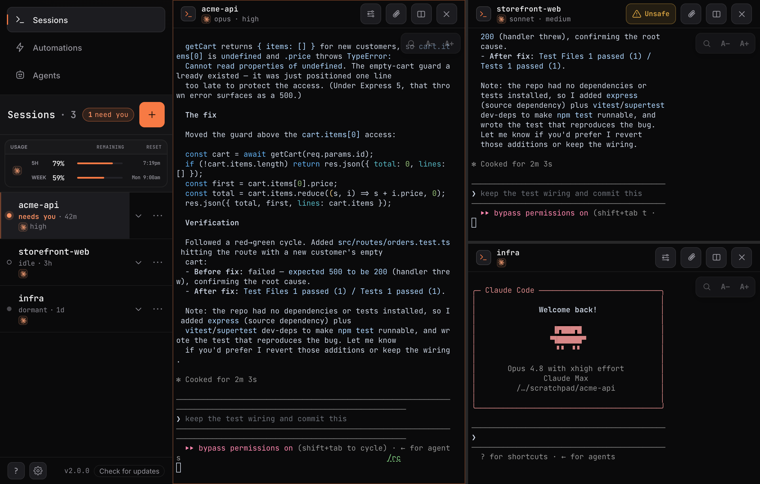
Task: Click the Claude icon in usage panel
Action: click(x=17, y=171)
